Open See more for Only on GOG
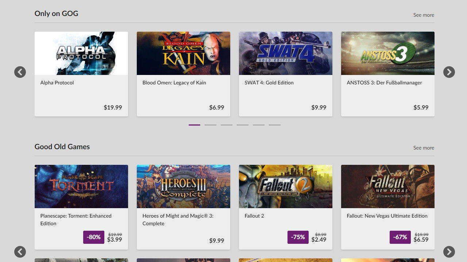 coord(423,15)
